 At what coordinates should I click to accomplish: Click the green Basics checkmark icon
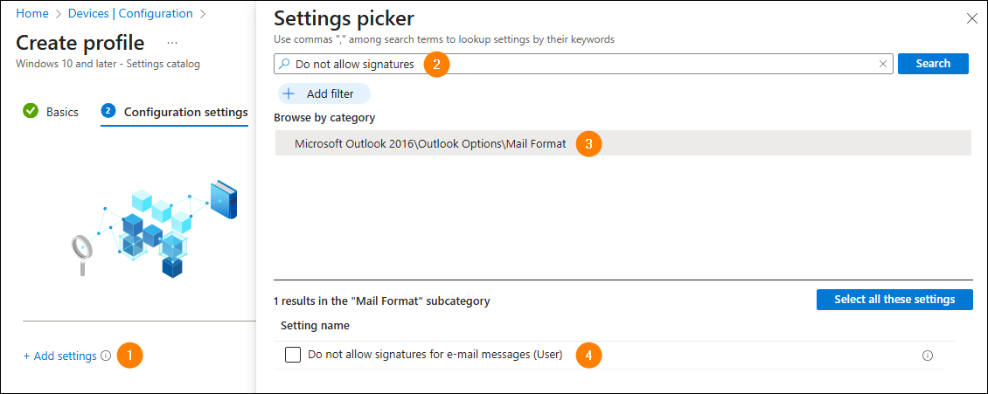tap(31, 112)
